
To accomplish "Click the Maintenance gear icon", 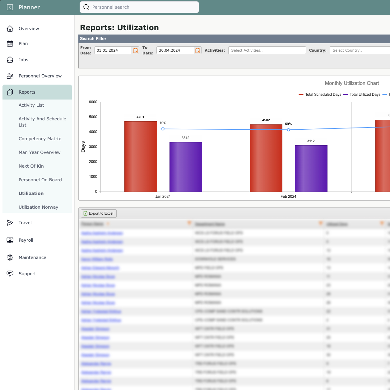I will coord(10,258).
